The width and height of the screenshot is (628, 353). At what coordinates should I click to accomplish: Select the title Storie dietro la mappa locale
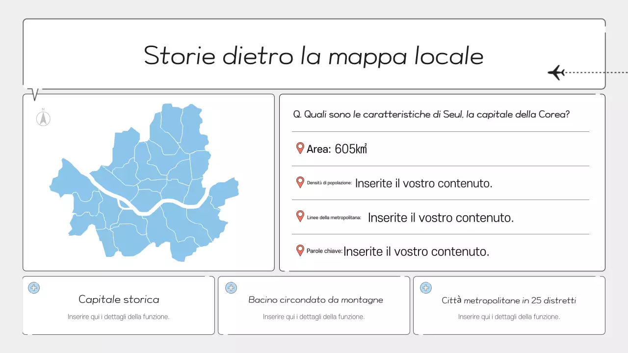[x=313, y=55]
